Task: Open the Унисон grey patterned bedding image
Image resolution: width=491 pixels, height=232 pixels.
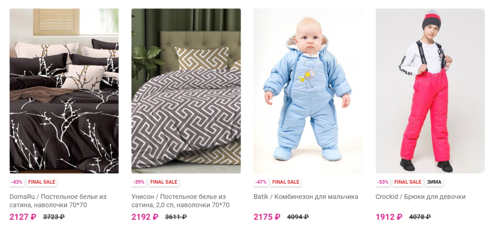Action: click(186, 91)
